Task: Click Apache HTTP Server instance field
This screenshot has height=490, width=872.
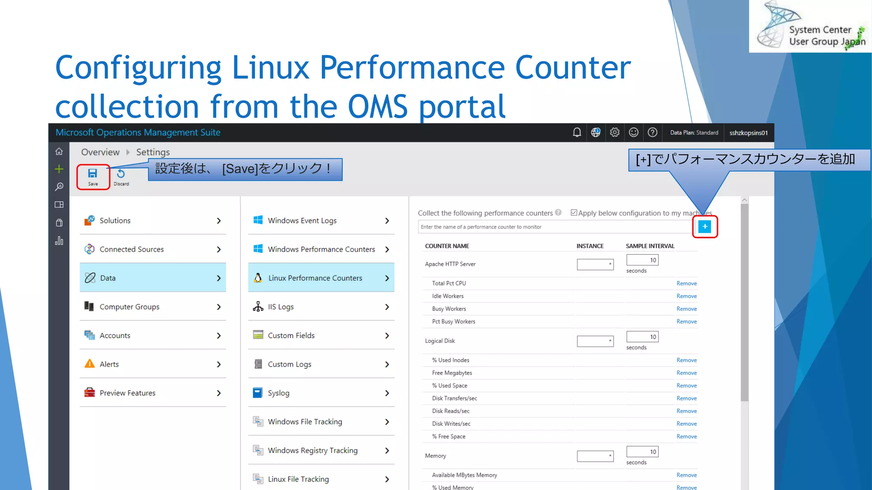Action: point(595,264)
